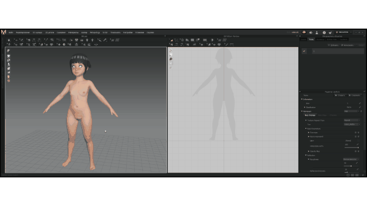Screen dimensions: 367x206
Task: Switch to the second object browser tab
Action: click(x=311, y=39)
